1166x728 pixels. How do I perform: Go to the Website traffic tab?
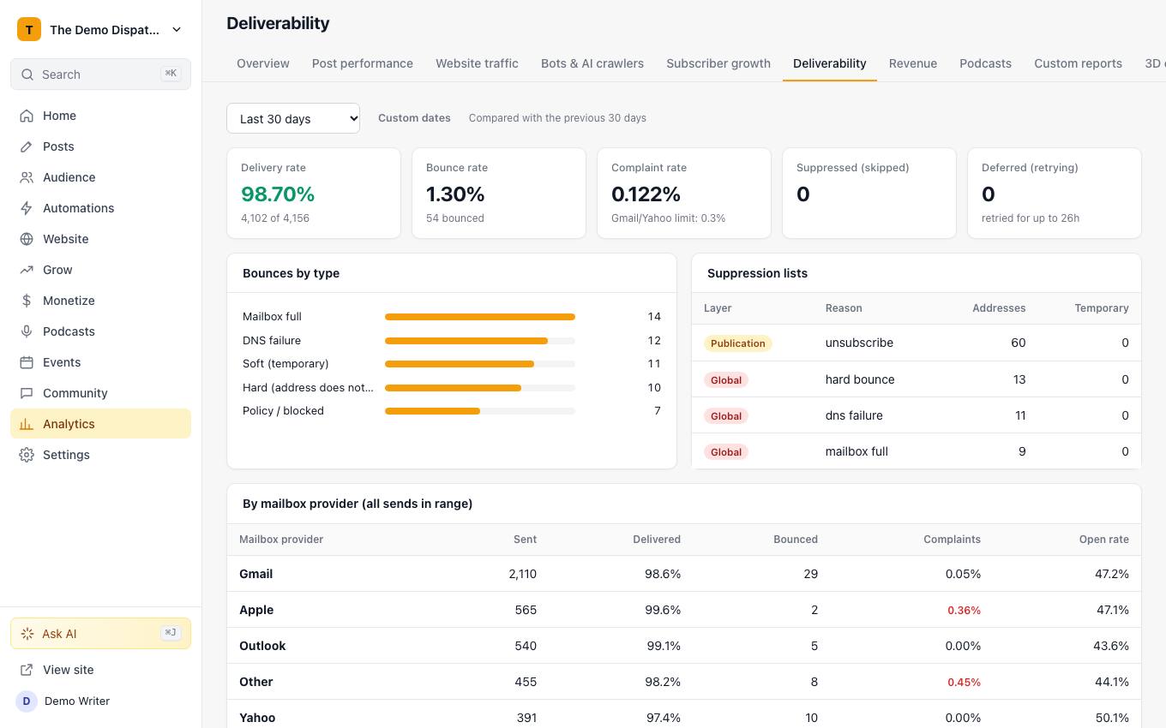pos(477,63)
